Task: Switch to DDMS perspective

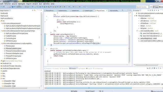Action: (161, 7)
